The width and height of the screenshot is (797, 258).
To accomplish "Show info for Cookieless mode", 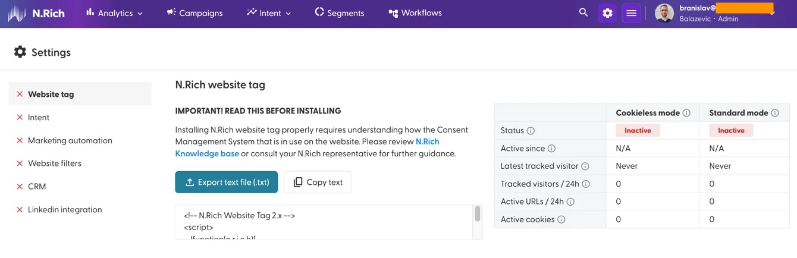I will click(686, 113).
